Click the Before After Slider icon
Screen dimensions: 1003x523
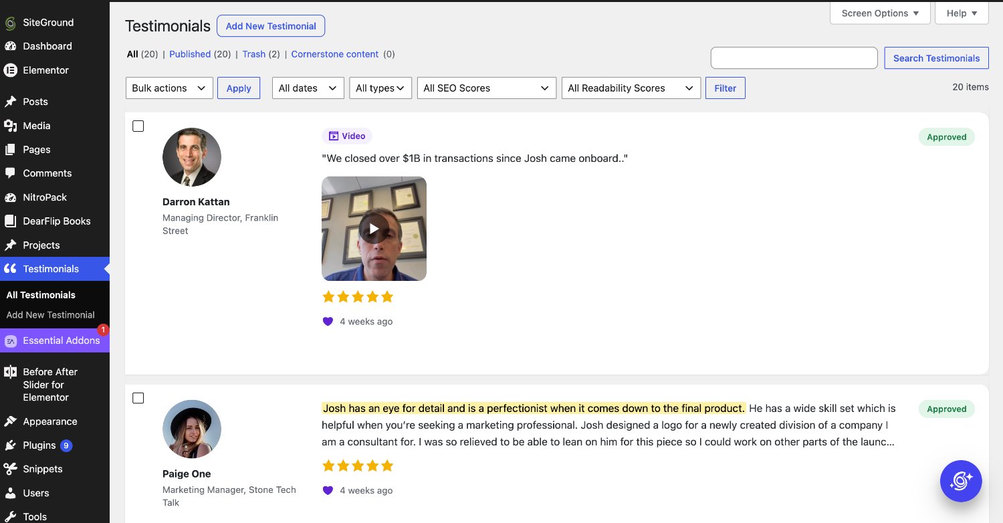click(10, 372)
